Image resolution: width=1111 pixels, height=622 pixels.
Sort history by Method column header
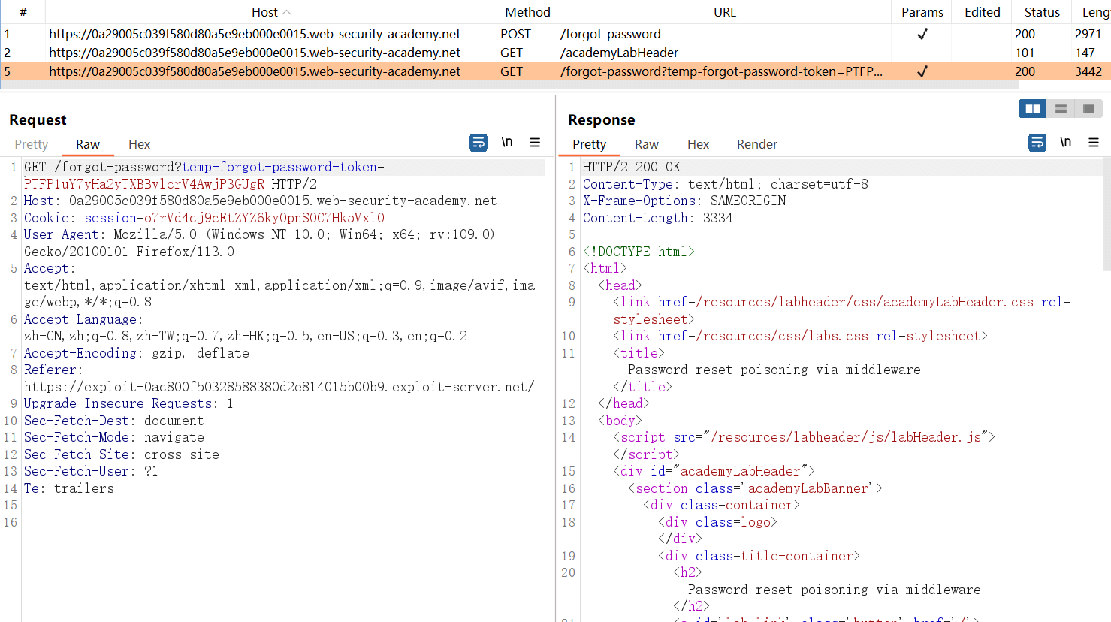(527, 12)
